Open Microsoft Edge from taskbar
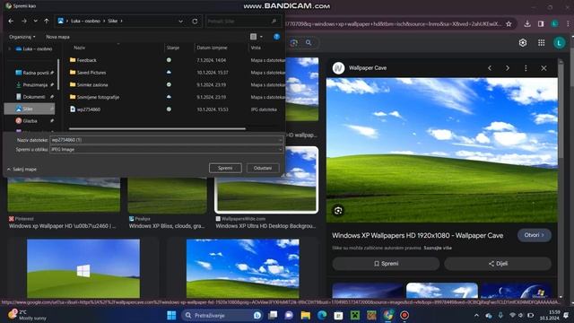Viewport: 574px width, 323px height. pos(322,315)
